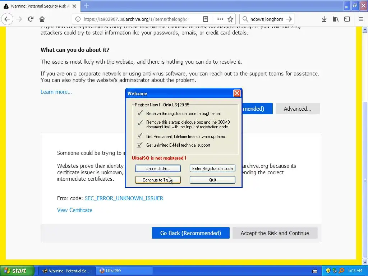The height and width of the screenshot is (276, 368).
Task: Click the security shield tray icon
Action: (328, 271)
